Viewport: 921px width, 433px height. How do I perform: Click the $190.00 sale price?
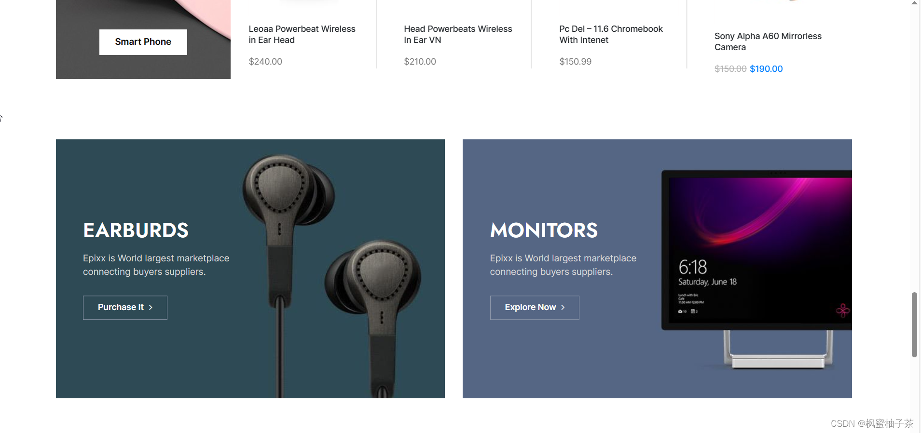coord(766,69)
